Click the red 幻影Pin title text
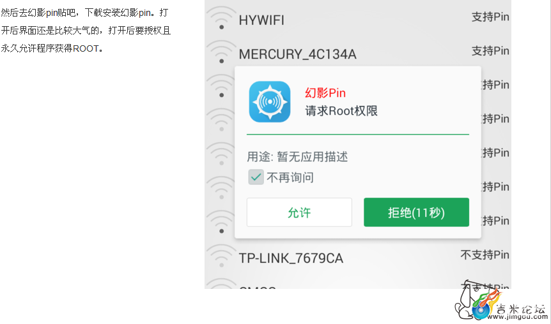 (325, 93)
